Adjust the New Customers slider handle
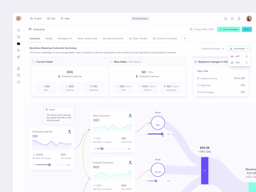Viewport: 256px width, 192px height. (102, 148)
